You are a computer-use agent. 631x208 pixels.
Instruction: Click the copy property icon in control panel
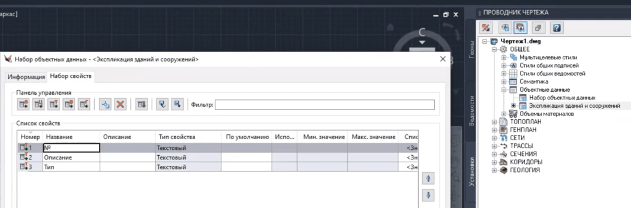coord(105,105)
